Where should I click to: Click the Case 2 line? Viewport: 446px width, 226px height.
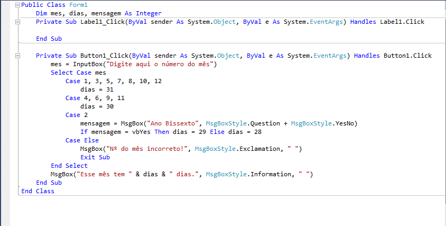click(x=77, y=115)
